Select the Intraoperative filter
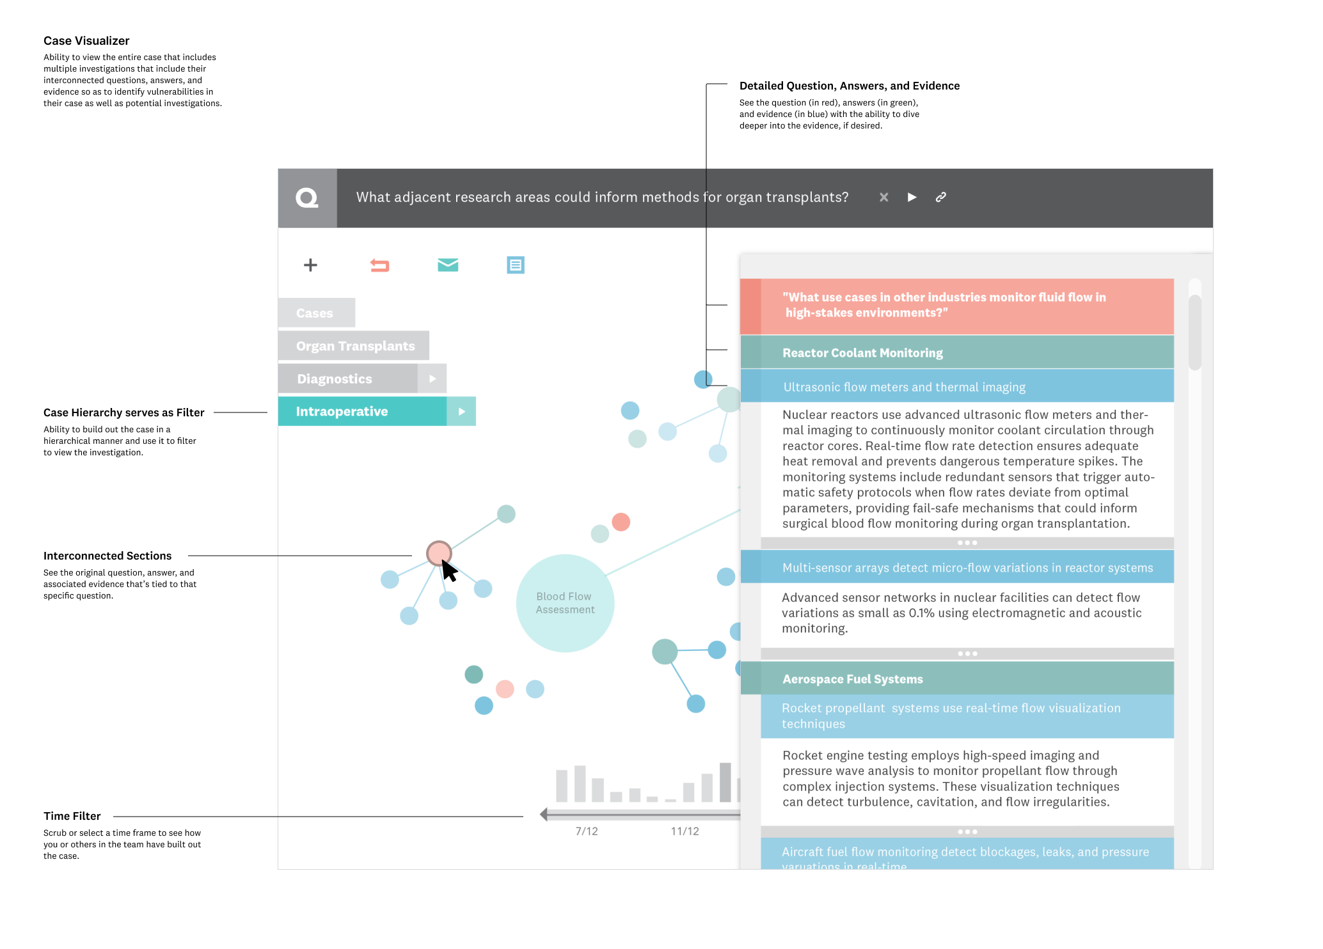Image resolution: width=1323 pixels, height=949 pixels. click(x=362, y=411)
